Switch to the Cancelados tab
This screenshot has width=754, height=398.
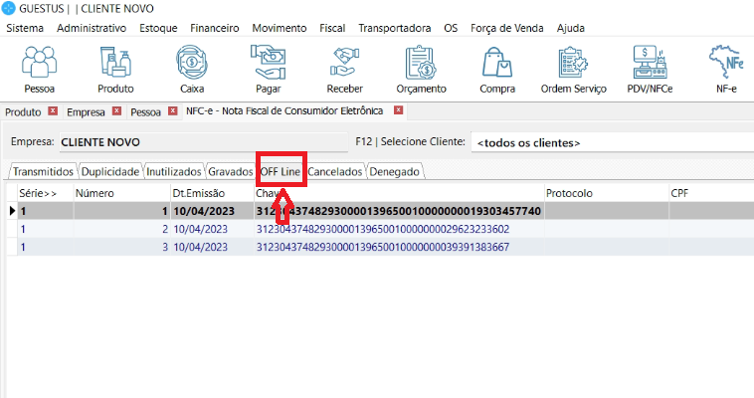335,171
